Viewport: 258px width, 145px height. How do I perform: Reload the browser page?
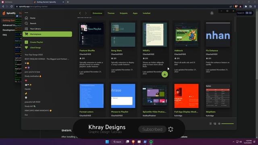(12, 6)
